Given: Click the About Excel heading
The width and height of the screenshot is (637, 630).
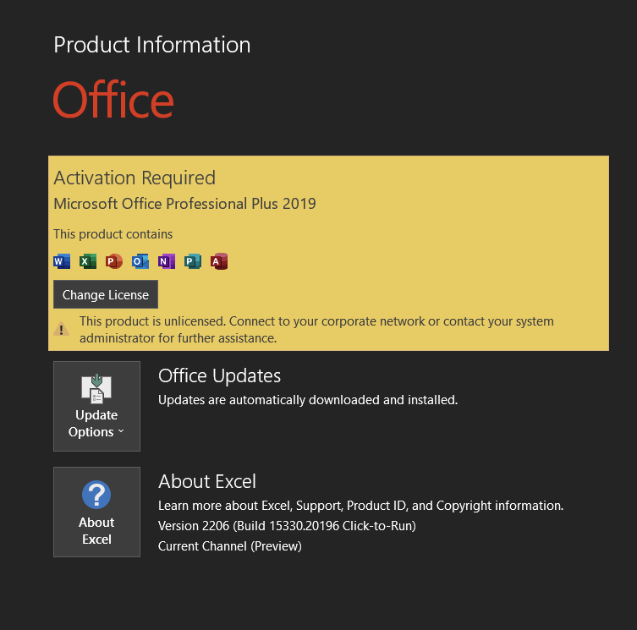Looking at the screenshot, I should (x=207, y=481).
